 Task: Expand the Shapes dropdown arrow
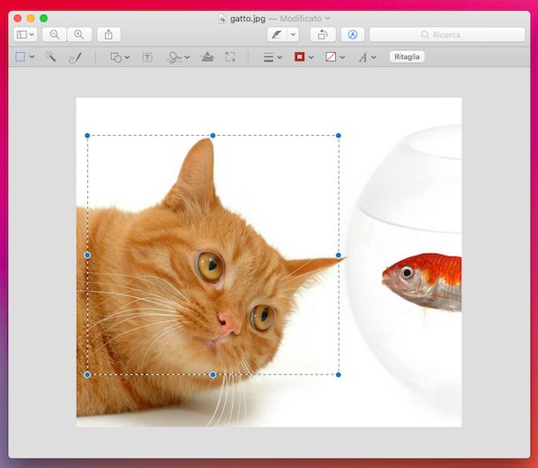click(127, 57)
